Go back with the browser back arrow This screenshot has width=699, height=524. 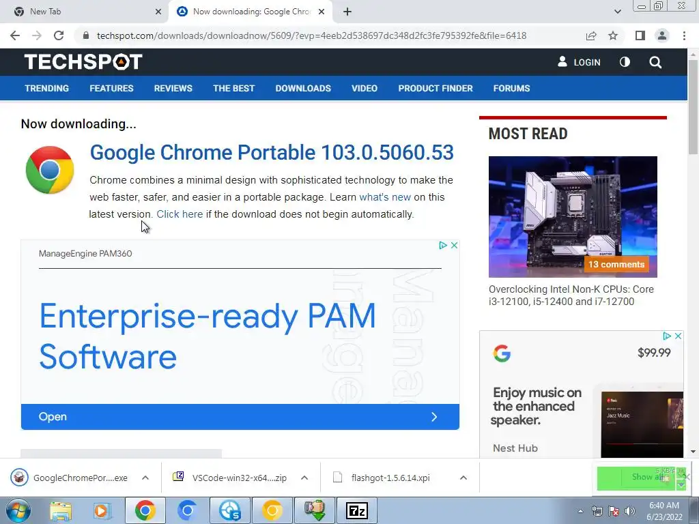[15, 35]
